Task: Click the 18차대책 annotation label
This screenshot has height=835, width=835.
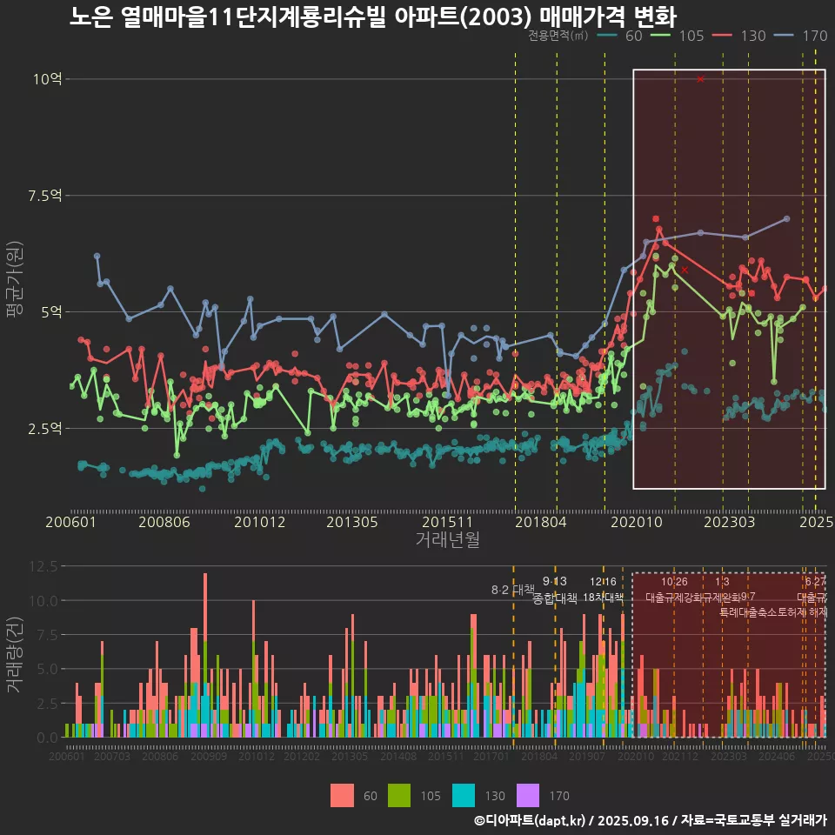Action: [x=603, y=597]
